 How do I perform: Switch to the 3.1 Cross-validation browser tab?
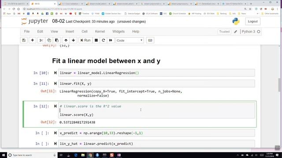point(70,4)
